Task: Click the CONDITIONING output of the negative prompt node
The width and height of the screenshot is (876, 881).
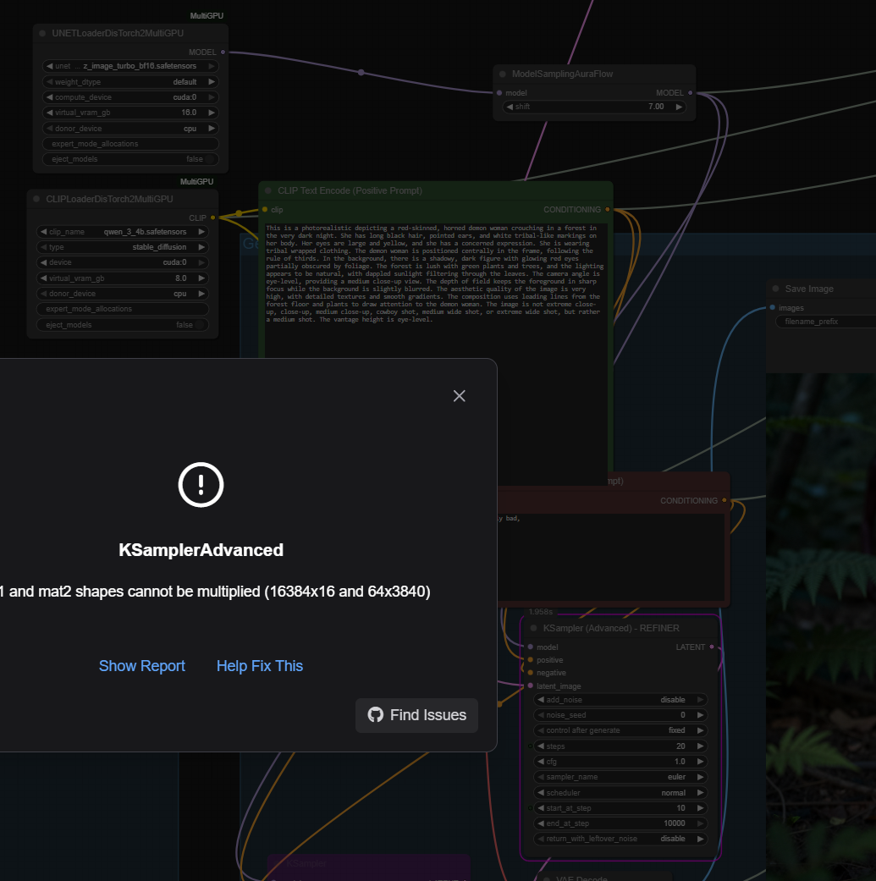Action: (x=724, y=500)
